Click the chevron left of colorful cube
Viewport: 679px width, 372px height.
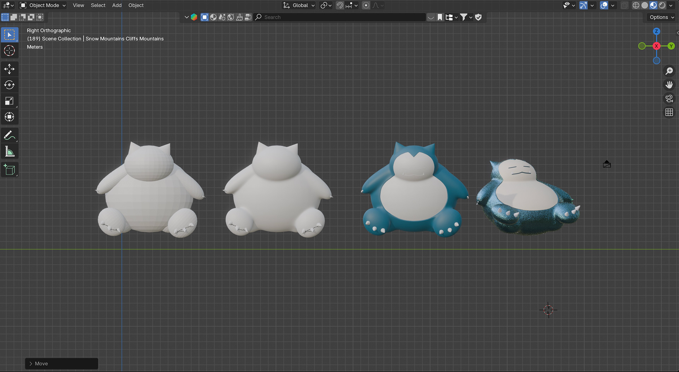(186, 17)
